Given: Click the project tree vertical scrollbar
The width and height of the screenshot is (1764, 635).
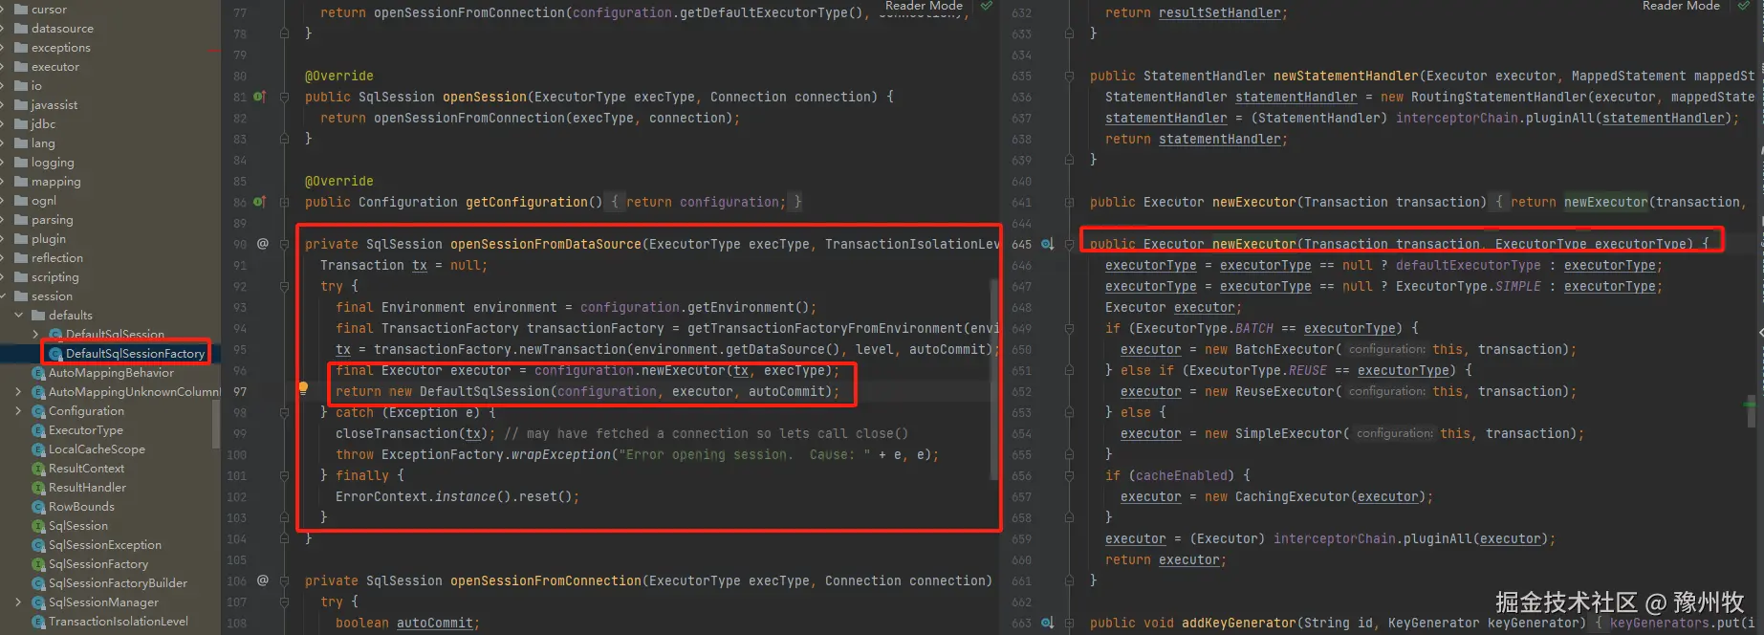Looking at the screenshot, I should [216, 426].
